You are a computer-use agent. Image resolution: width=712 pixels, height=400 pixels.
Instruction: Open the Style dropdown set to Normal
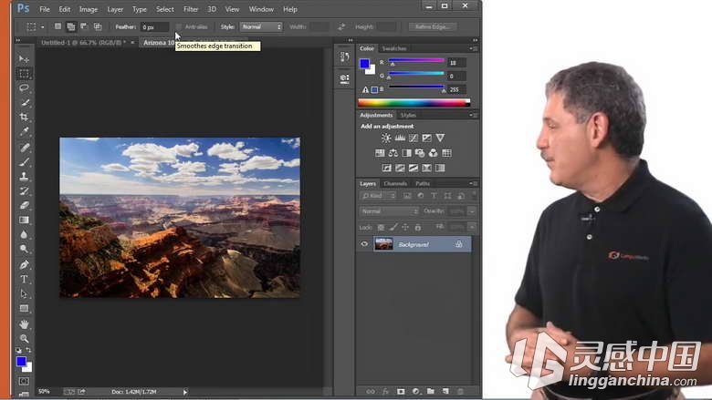[261, 26]
